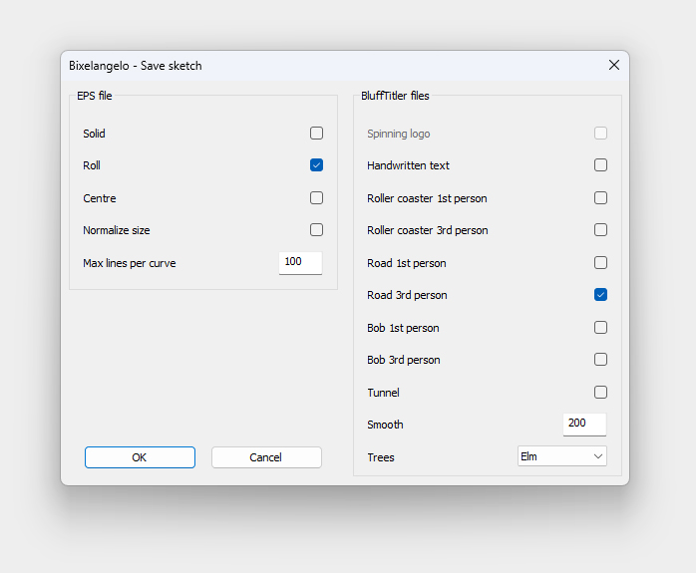Uncheck the Roll checkbox
The height and width of the screenshot is (573, 696).
pos(316,165)
